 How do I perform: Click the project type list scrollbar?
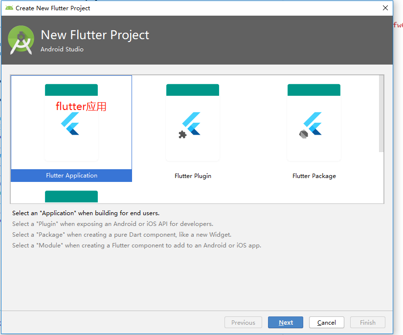[381, 113]
